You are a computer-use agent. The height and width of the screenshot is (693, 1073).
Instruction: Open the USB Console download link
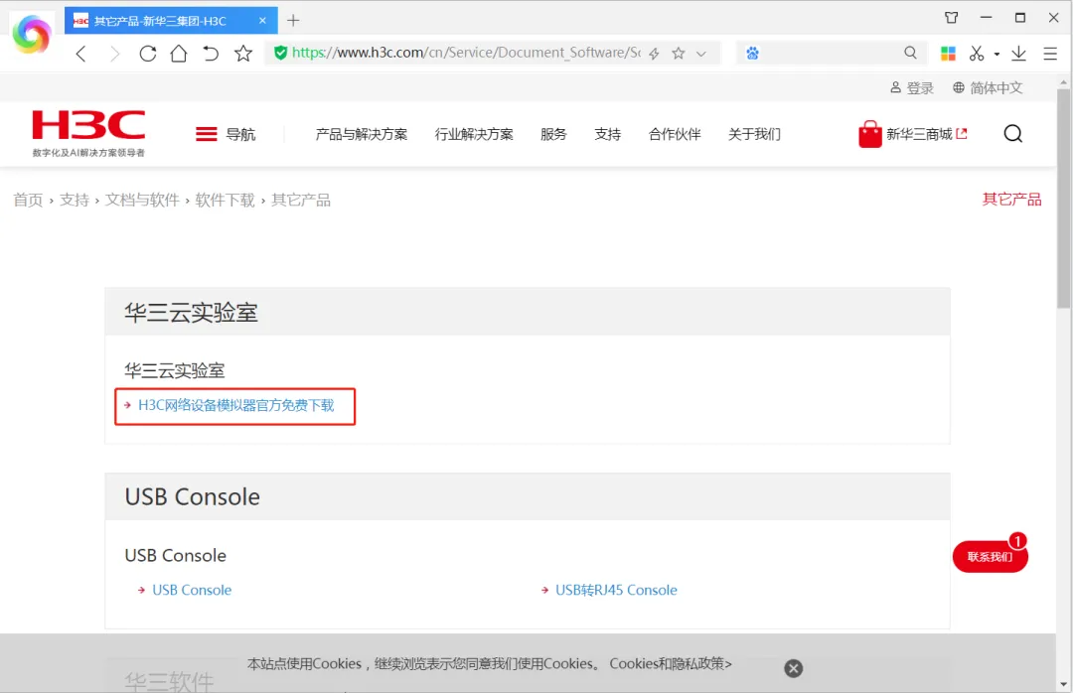[192, 590]
